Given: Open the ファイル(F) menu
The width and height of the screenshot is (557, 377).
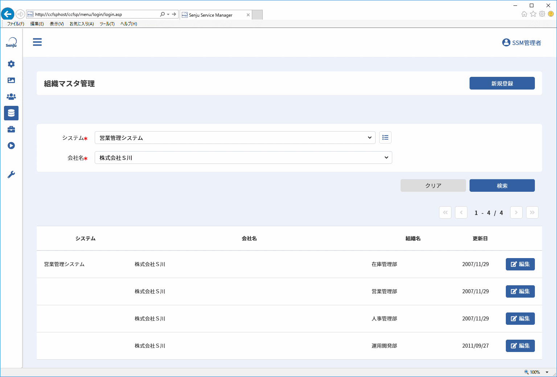Looking at the screenshot, I should [x=16, y=24].
